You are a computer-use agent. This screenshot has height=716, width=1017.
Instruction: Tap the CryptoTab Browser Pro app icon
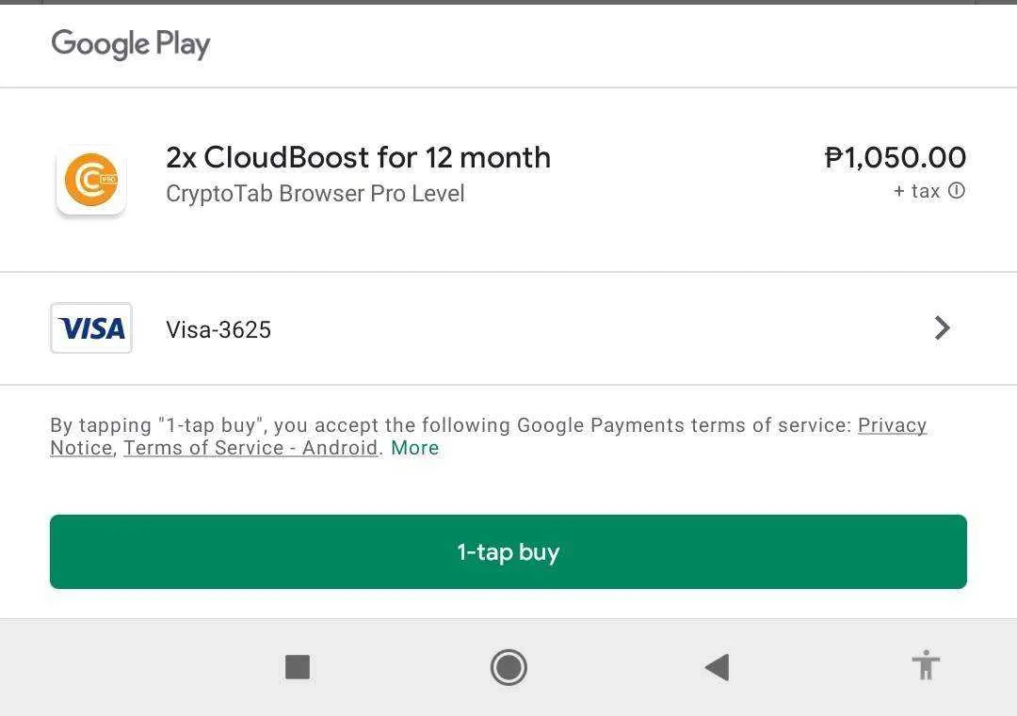[x=90, y=180]
